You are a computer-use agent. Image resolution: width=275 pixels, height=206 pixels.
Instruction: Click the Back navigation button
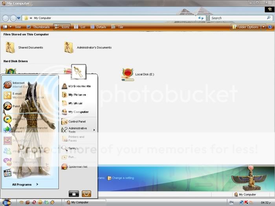[x=5, y=18]
